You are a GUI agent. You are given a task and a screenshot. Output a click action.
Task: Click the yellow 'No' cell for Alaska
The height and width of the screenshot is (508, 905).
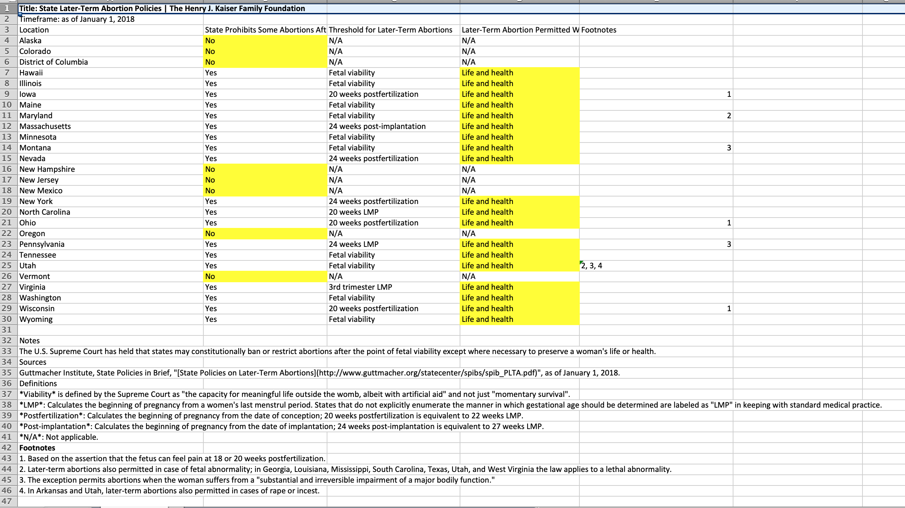coord(265,41)
